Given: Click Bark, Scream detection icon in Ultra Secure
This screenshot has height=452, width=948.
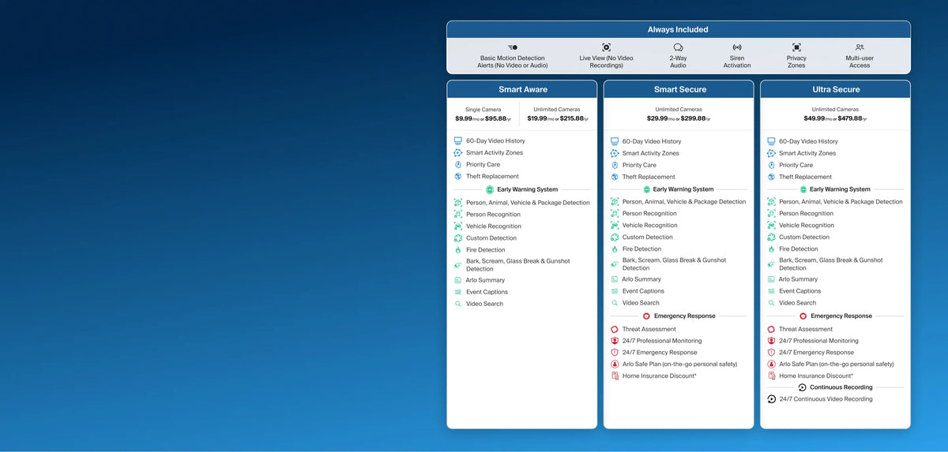Looking at the screenshot, I should pos(772,263).
